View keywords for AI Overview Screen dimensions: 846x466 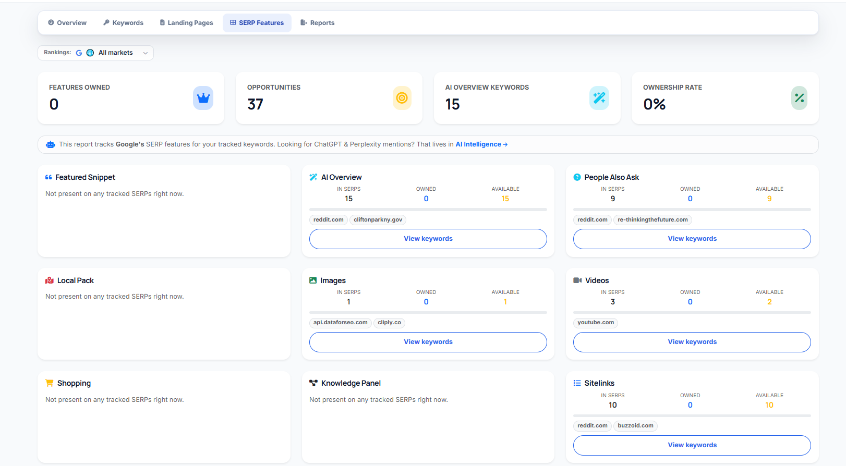point(428,239)
